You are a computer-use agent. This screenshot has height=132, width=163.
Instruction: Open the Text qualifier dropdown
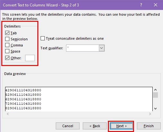pos(101,48)
